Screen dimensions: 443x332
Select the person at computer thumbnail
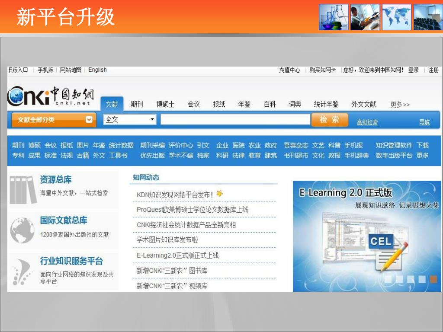tap(365, 17)
